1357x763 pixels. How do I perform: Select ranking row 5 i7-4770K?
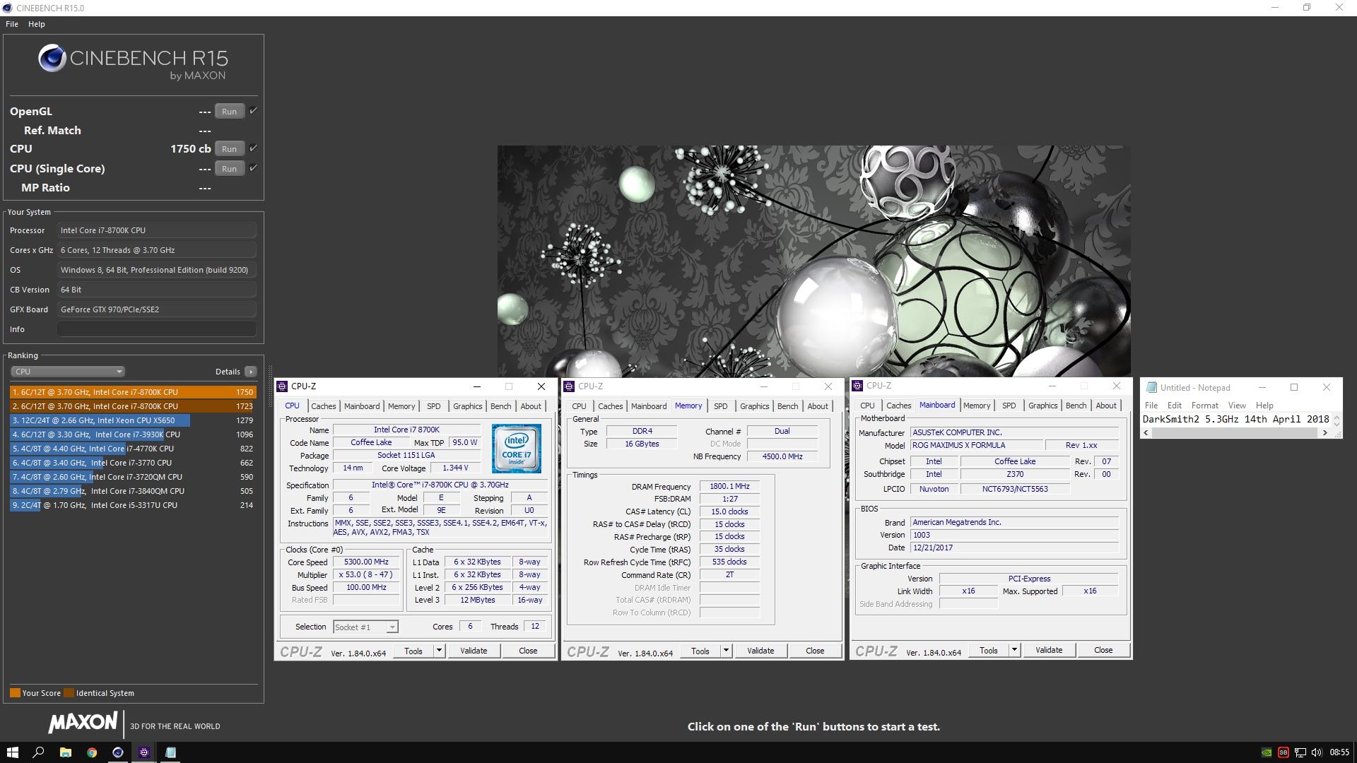(x=133, y=449)
